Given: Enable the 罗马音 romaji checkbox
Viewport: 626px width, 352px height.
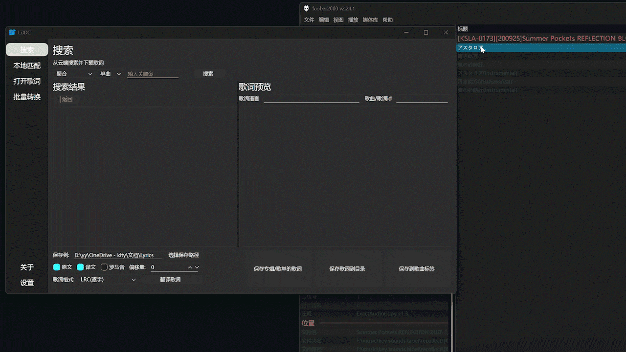Looking at the screenshot, I should [x=104, y=267].
